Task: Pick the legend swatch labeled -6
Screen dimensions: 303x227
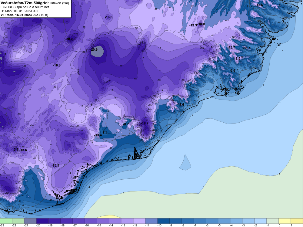Action: click(212, 221)
